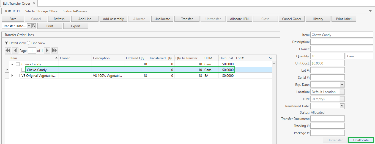Go to the previous page of lines

(15, 50)
